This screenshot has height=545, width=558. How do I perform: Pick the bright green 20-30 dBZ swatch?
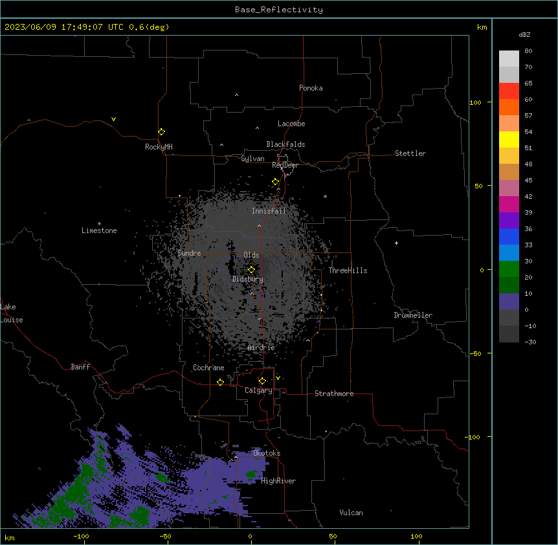509,269
